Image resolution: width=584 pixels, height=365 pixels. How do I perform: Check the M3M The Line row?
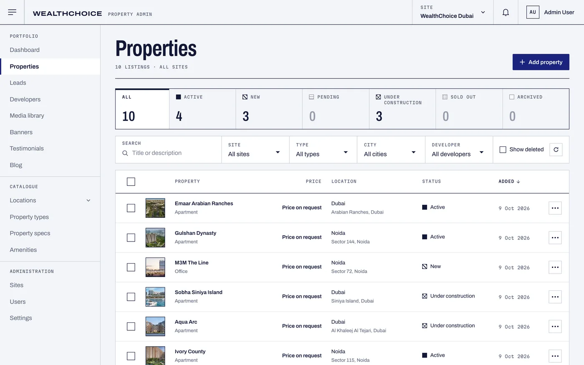pyautogui.click(x=131, y=267)
